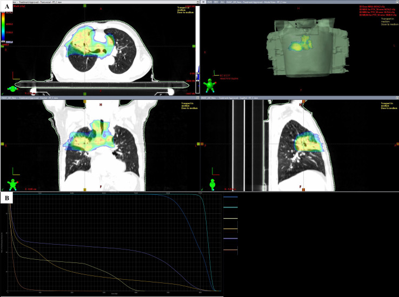Click the color wash dose scale bar
Image resolution: width=399 pixels, height=297 pixels.
(3, 26)
